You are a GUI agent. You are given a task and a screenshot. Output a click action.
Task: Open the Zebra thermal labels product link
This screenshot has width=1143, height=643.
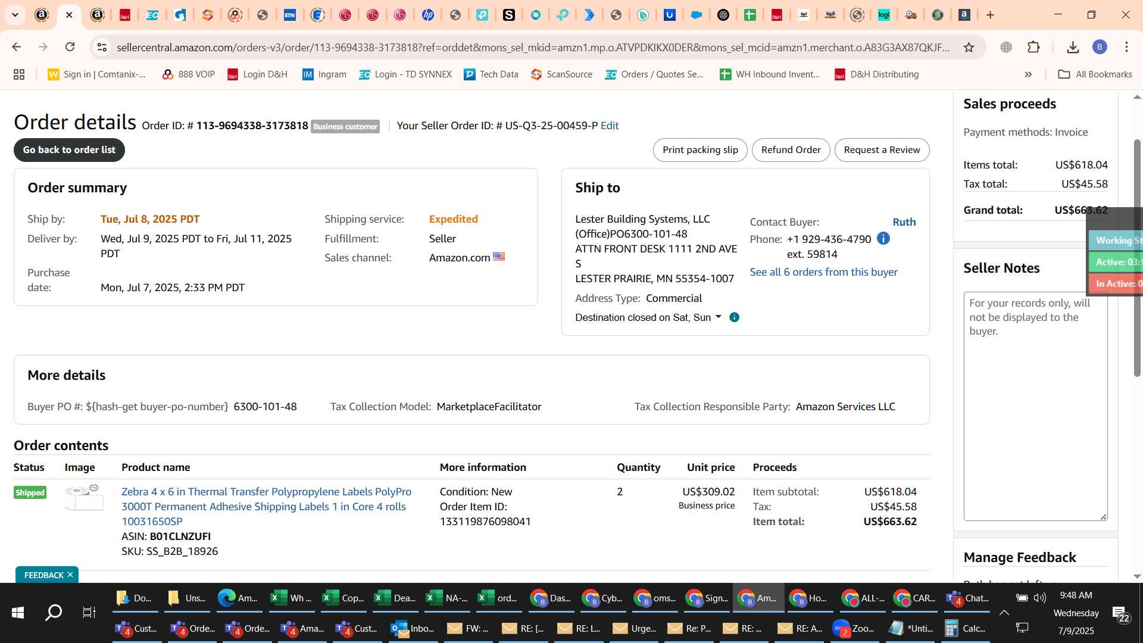point(266,507)
